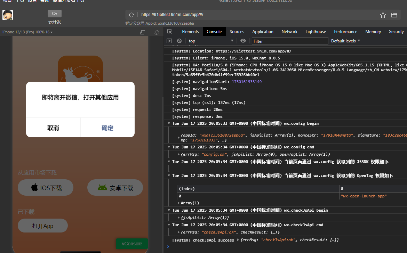
Task: Toggle the live expression eye icon
Action: (x=243, y=41)
